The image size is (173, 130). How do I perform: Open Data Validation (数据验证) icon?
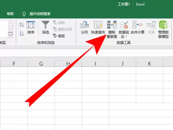click(x=124, y=25)
